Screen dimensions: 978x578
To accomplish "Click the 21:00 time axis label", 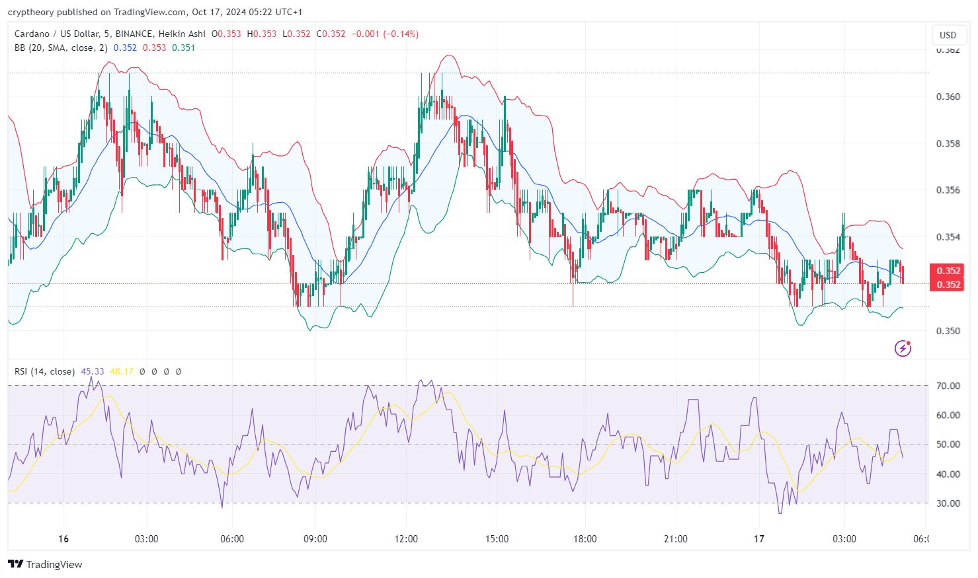I will (x=676, y=539).
